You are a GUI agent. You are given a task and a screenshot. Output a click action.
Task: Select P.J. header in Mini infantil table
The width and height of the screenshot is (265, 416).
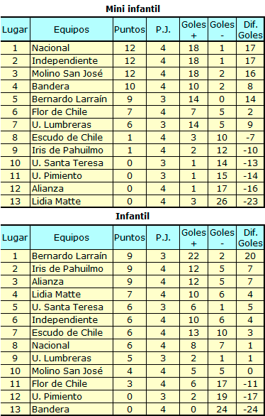click(x=163, y=29)
